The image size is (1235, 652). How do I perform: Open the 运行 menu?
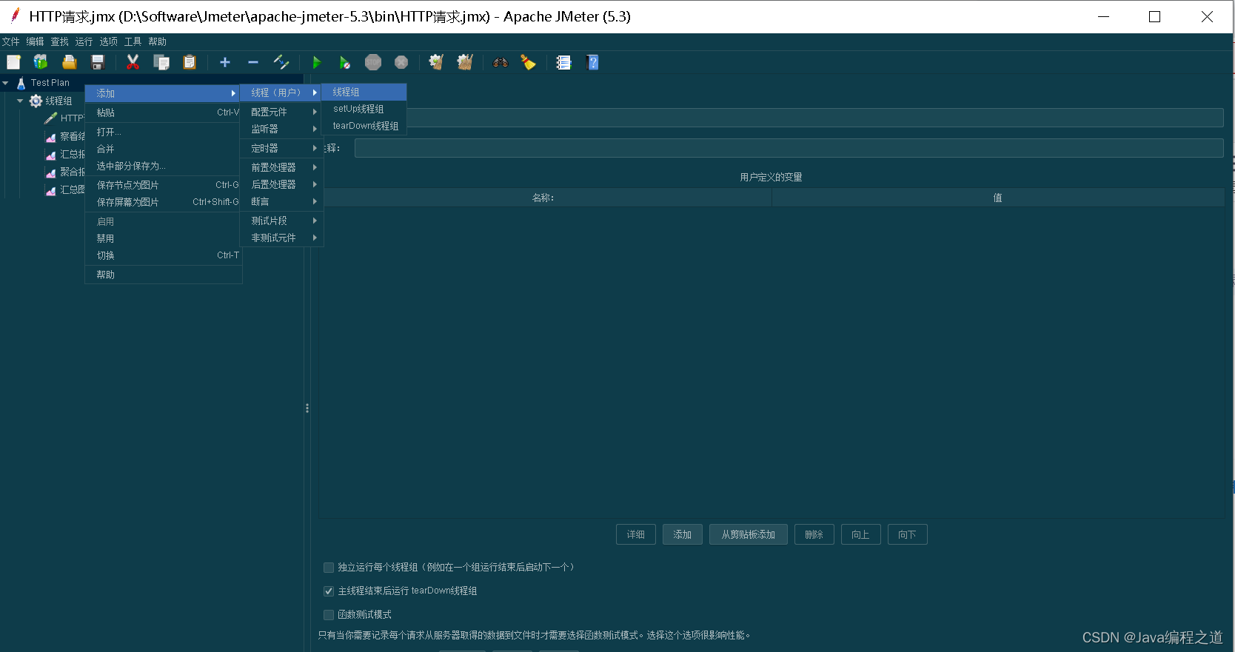[x=84, y=41]
